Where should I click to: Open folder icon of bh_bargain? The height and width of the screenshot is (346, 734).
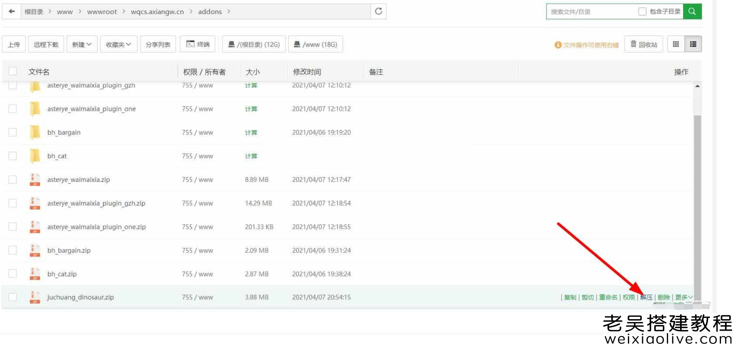tap(35, 133)
